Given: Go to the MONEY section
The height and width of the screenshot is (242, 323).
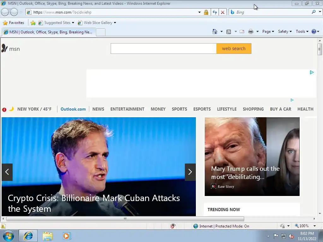Looking at the screenshot, I should [x=158, y=109].
